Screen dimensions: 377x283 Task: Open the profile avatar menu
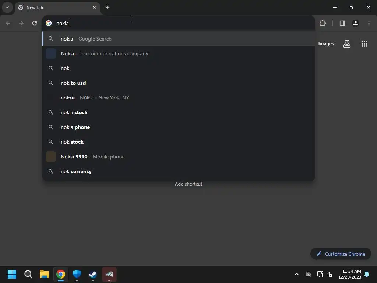coord(355,23)
